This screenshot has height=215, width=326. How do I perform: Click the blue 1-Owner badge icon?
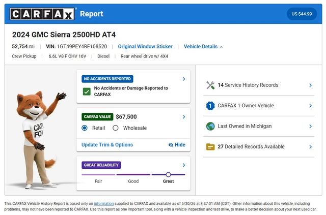tap(210, 106)
